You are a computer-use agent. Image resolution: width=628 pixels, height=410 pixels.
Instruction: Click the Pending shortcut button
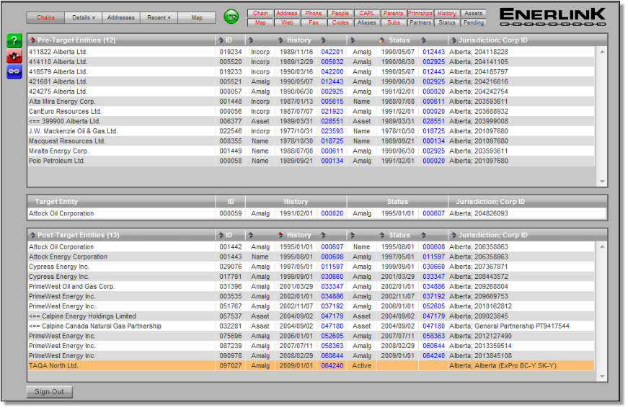(x=474, y=22)
